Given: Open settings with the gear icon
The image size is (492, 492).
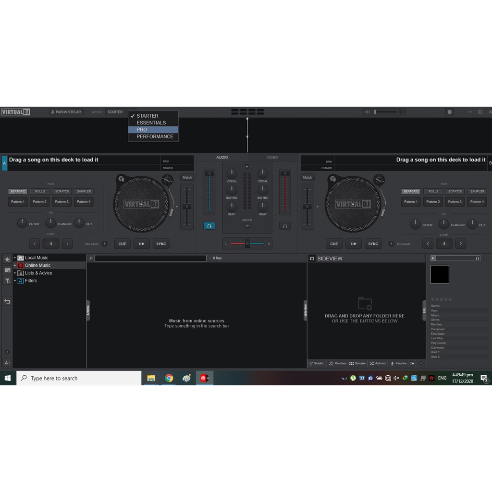Looking at the screenshot, I should click(x=449, y=112).
